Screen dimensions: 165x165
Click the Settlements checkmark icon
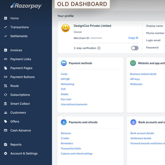pyautogui.click(x=6, y=36)
